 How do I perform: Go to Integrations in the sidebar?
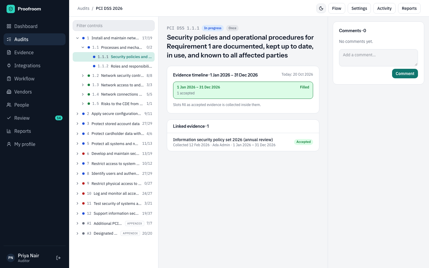(x=35, y=66)
